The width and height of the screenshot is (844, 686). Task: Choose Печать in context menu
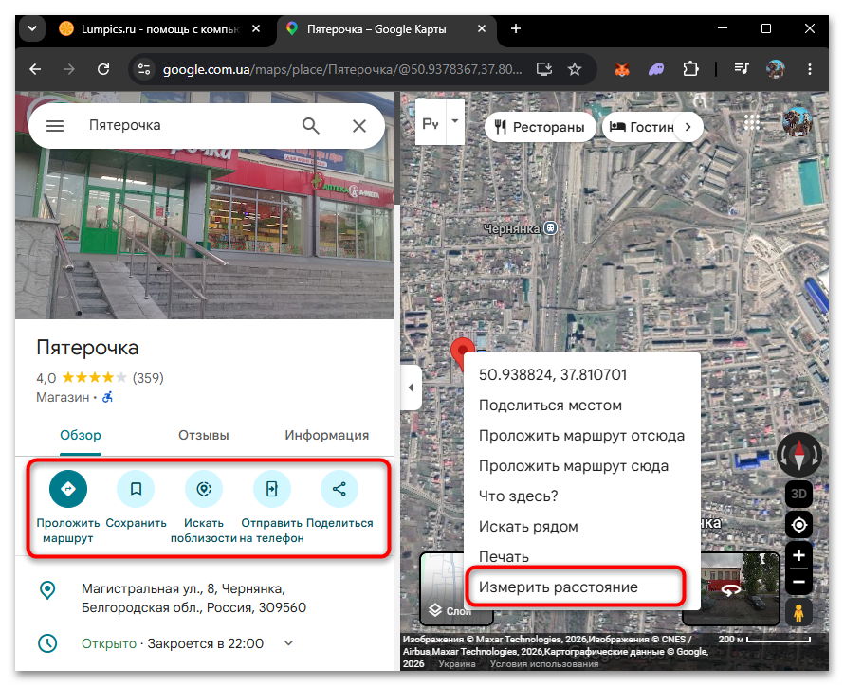581,557
